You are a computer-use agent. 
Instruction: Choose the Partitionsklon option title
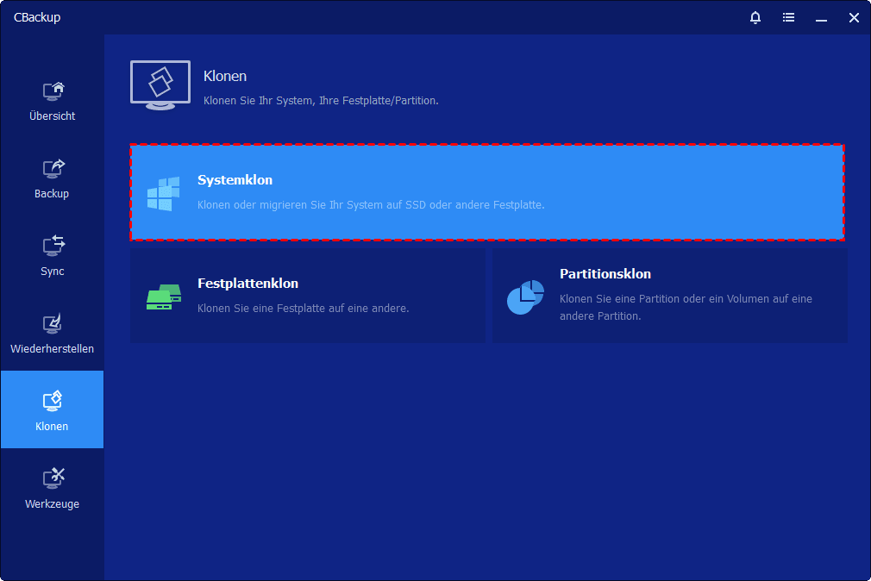pos(605,274)
